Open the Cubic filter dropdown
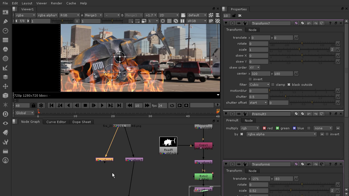Viewport: 349px width, 196px height. pos(259,85)
